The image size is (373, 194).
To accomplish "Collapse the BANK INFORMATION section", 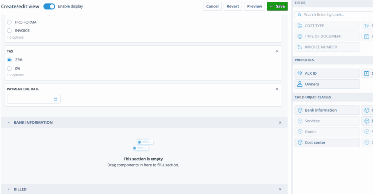I will 8,122.
